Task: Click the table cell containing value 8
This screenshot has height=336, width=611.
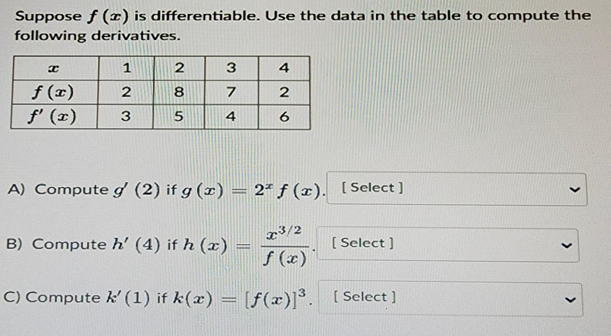Action: pos(179,92)
